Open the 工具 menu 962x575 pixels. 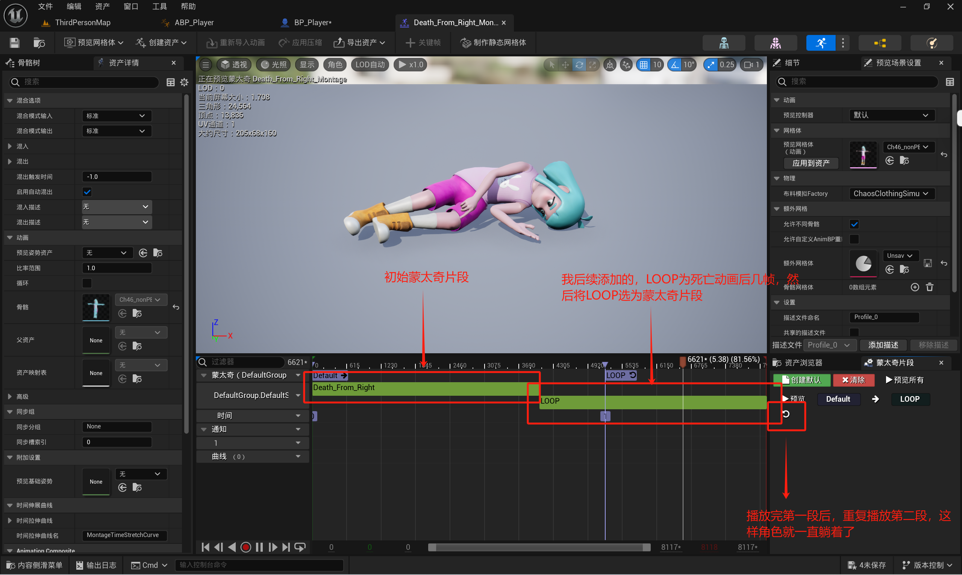pos(159,7)
